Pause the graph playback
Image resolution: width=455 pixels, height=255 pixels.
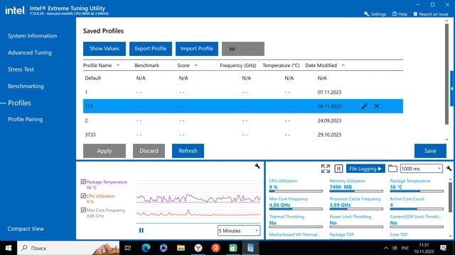(x=141, y=230)
